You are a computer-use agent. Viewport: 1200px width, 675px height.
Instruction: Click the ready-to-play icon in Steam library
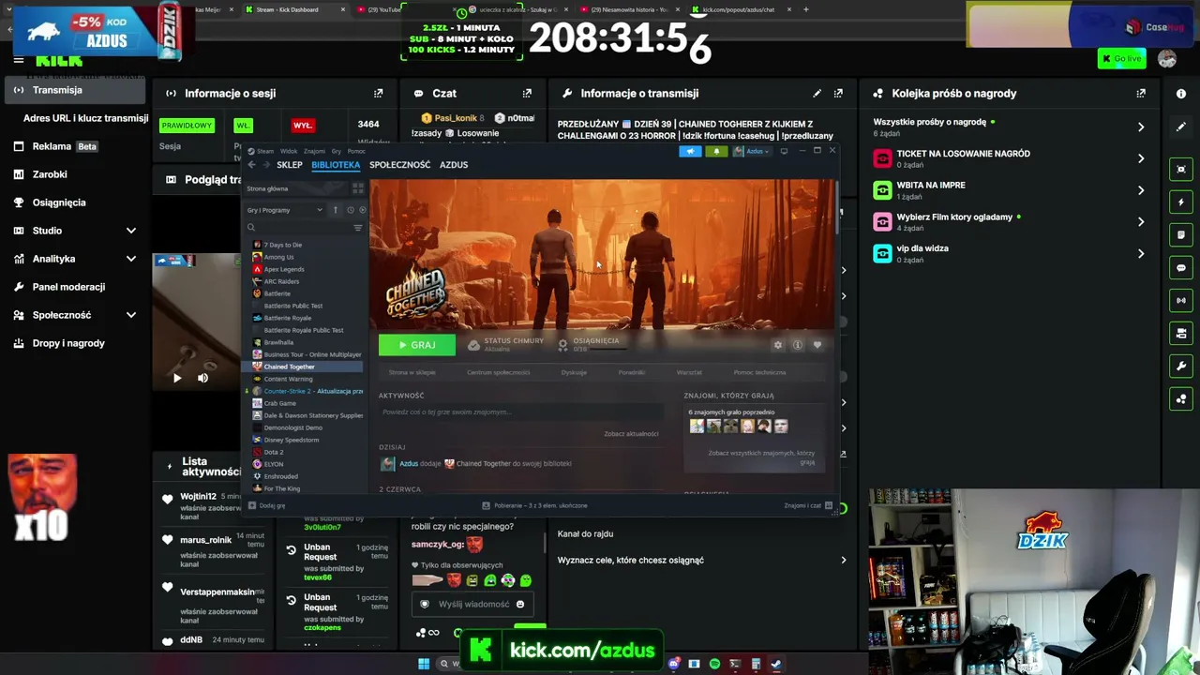(363, 210)
